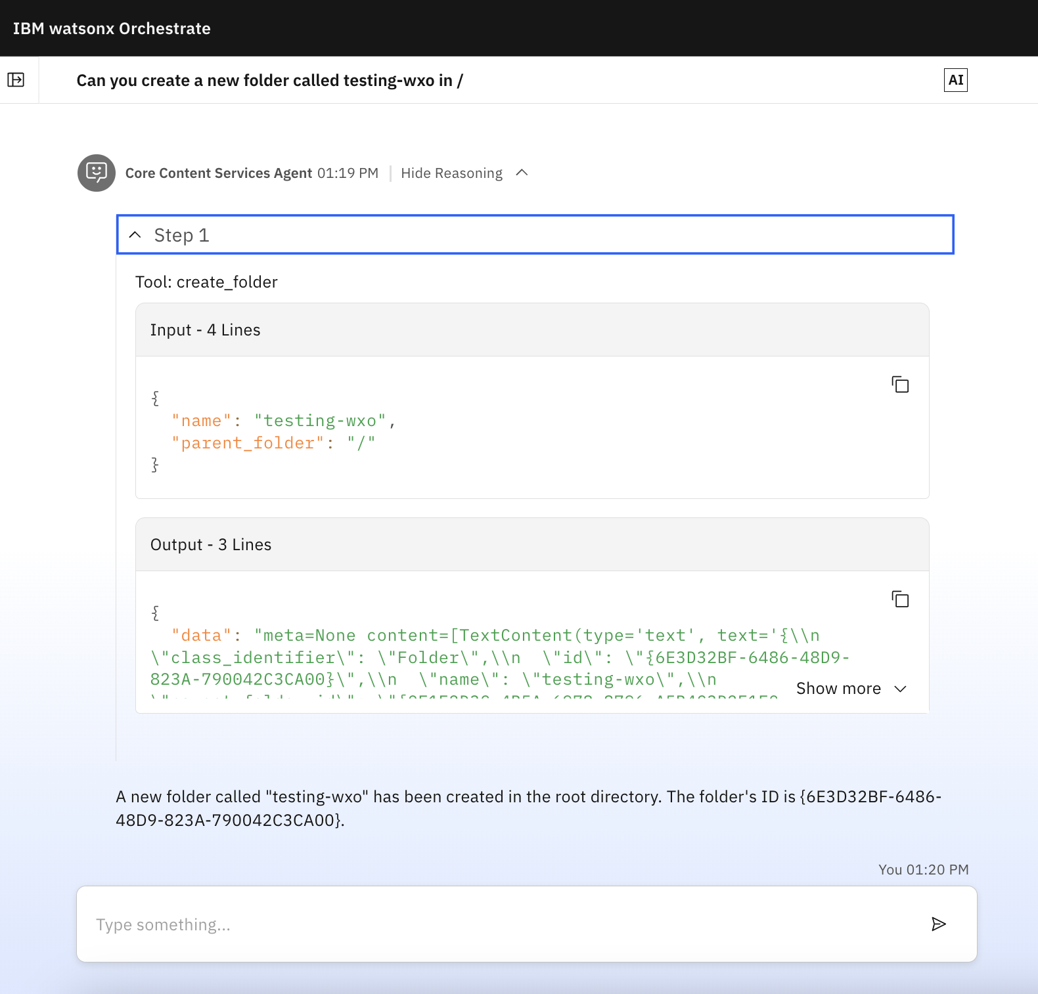Viewport: 1038px width, 994px height.
Task: Click the IBM watsonx Orchestrate title
Action: [x=112, y=28]
